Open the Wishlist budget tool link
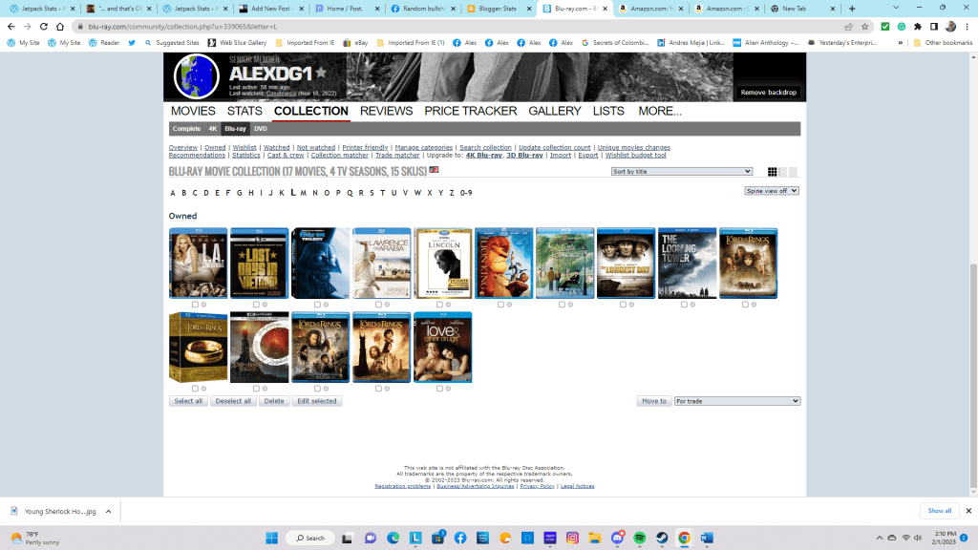The height and width of the screenshot is (550, 978). (x=635, y=156)
